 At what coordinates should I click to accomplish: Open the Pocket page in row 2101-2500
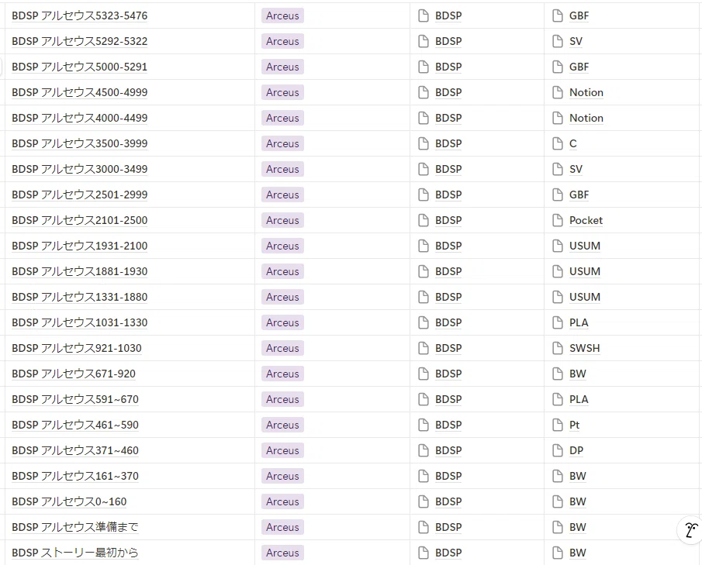click(x=586, y=220)
